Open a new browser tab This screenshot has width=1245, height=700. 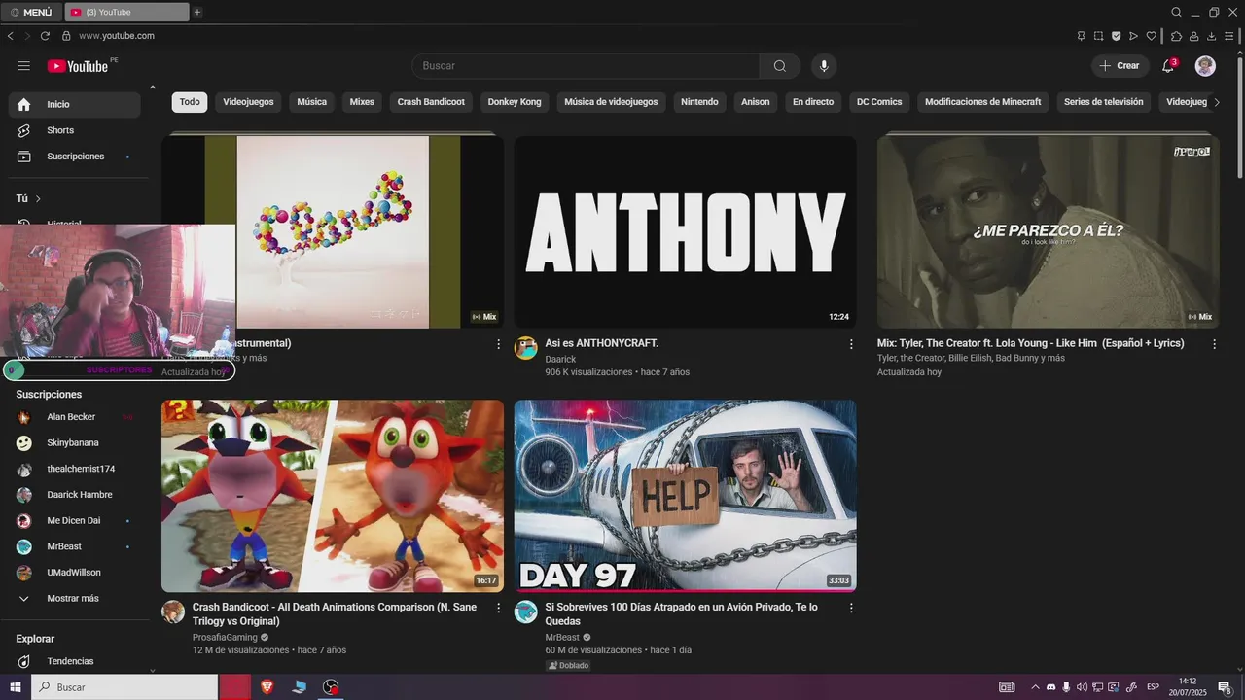(197, 12)
